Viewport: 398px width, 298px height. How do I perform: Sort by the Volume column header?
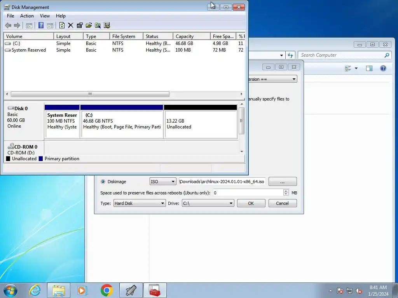29,36
